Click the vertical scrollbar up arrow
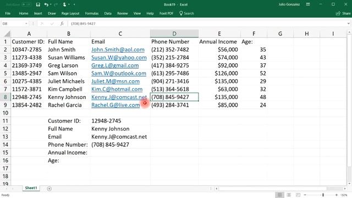 [349, 33]
